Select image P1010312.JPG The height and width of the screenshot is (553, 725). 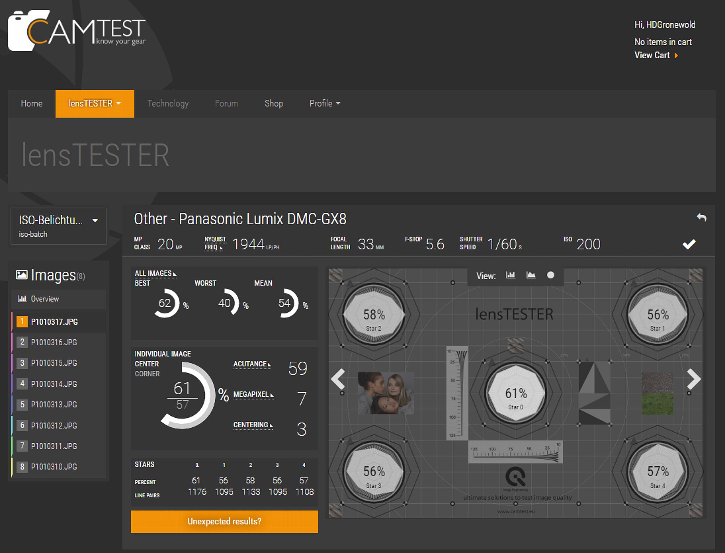click(58, 425)
